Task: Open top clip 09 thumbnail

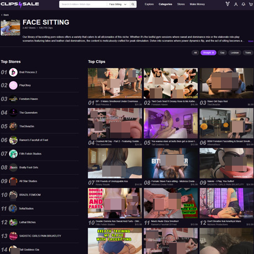Action: coord(226,163)
